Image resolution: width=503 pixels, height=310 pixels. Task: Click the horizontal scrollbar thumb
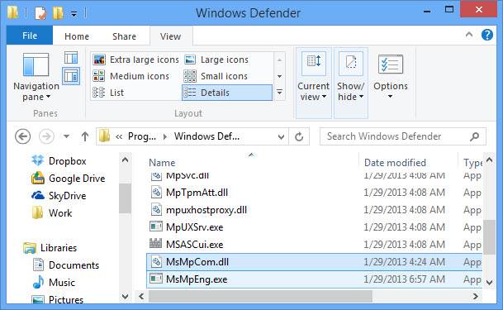tap(260, 296)
